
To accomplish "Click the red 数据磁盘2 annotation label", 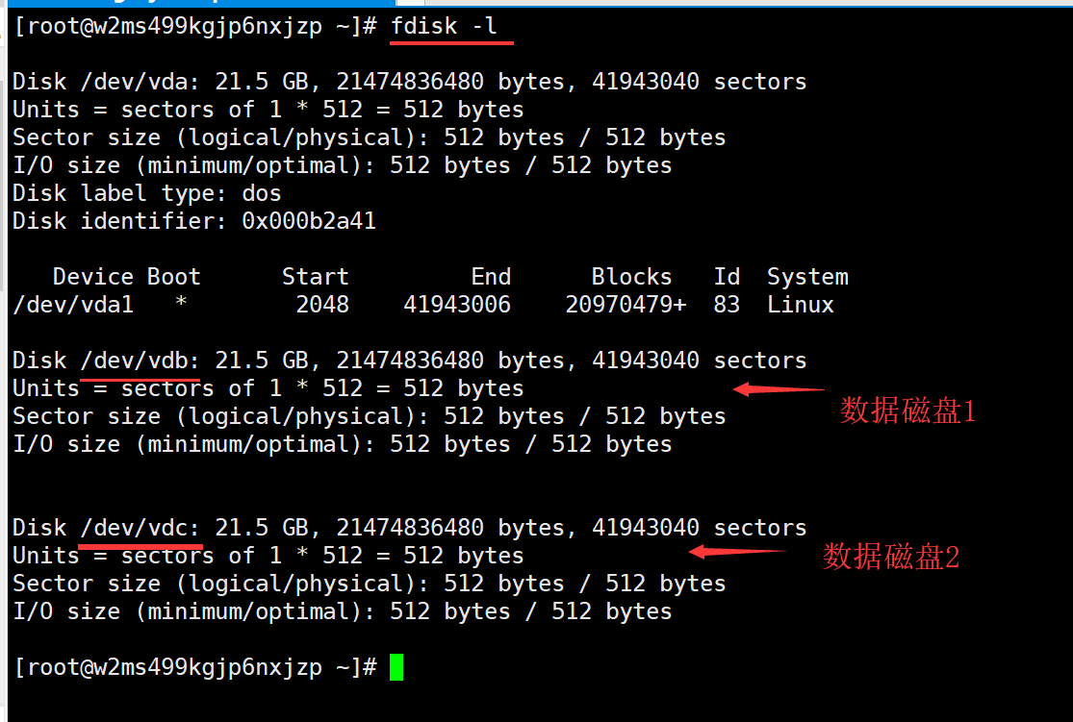I will 890,557.
